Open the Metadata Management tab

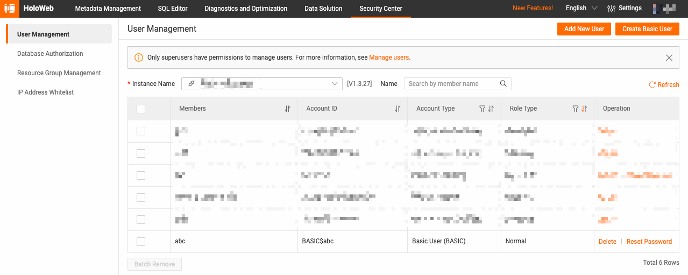click(108, 9)
